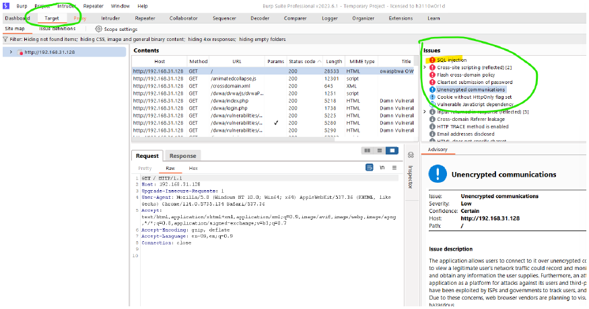Screen dimensions: 589x309
Task: Open the Site map sub-tab
Action: point(15,28)
